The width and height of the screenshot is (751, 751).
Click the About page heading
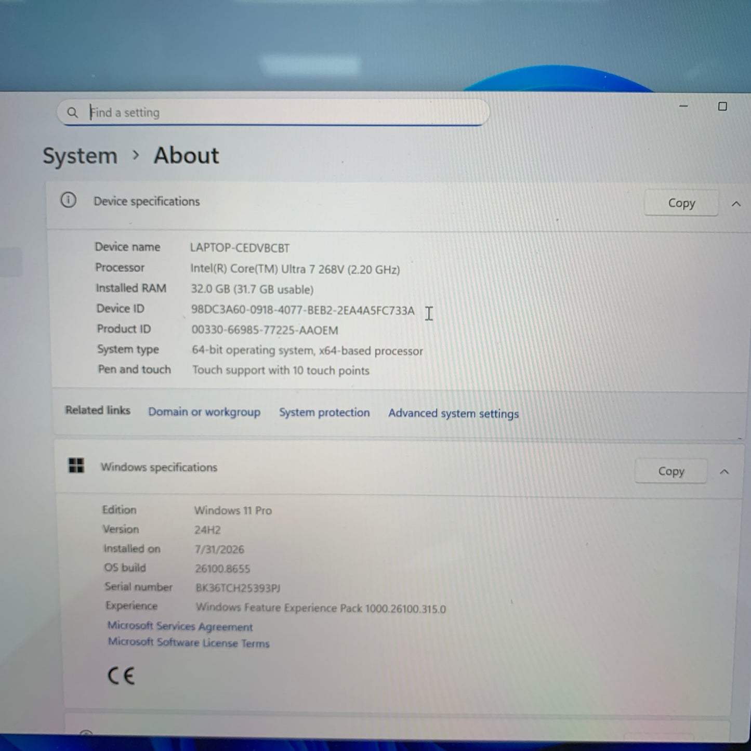tap(186, 155)
